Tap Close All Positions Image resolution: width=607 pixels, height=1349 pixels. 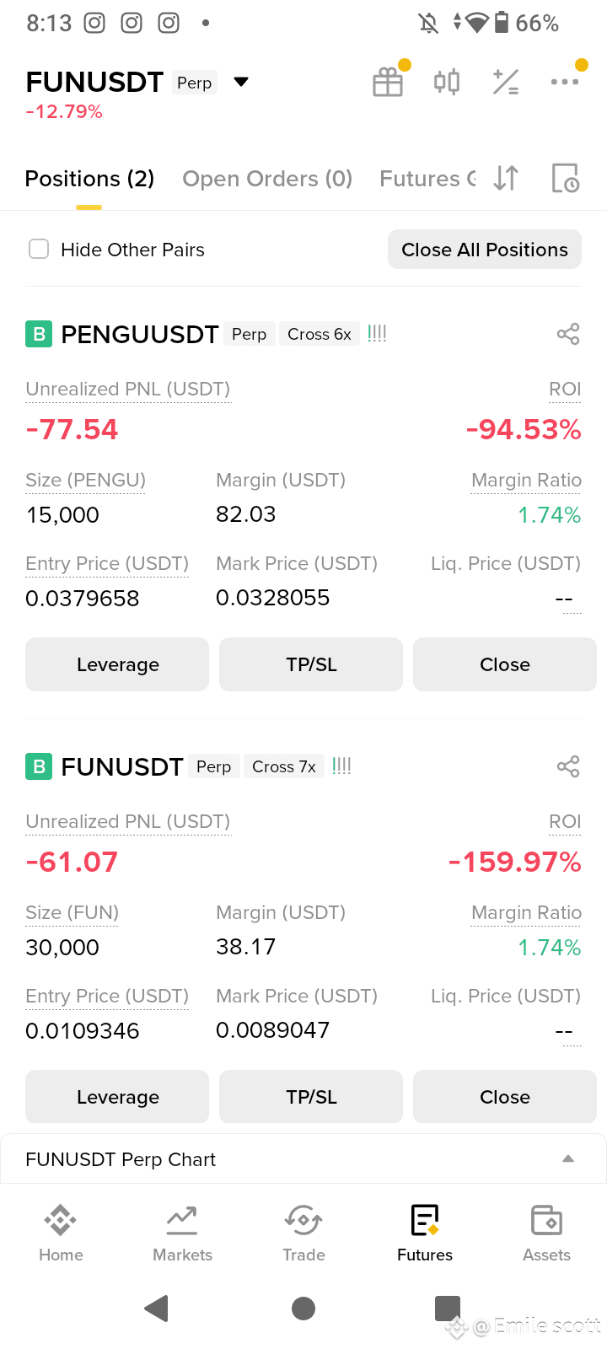(x=485, y=250)
